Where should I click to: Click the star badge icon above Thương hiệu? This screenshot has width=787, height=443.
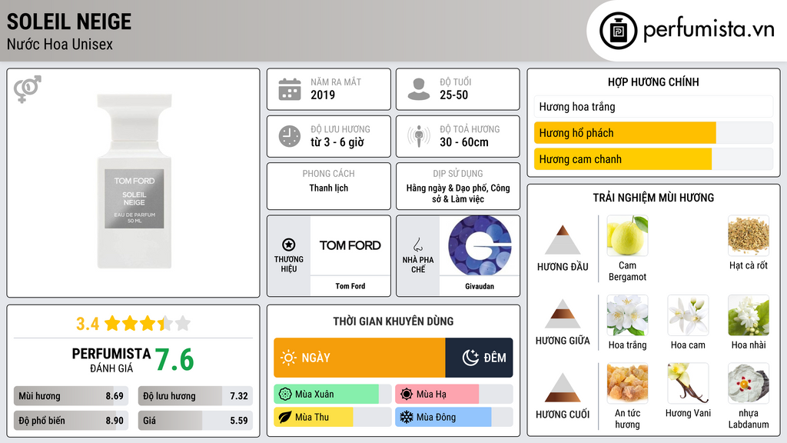click(x=289, y=245)
